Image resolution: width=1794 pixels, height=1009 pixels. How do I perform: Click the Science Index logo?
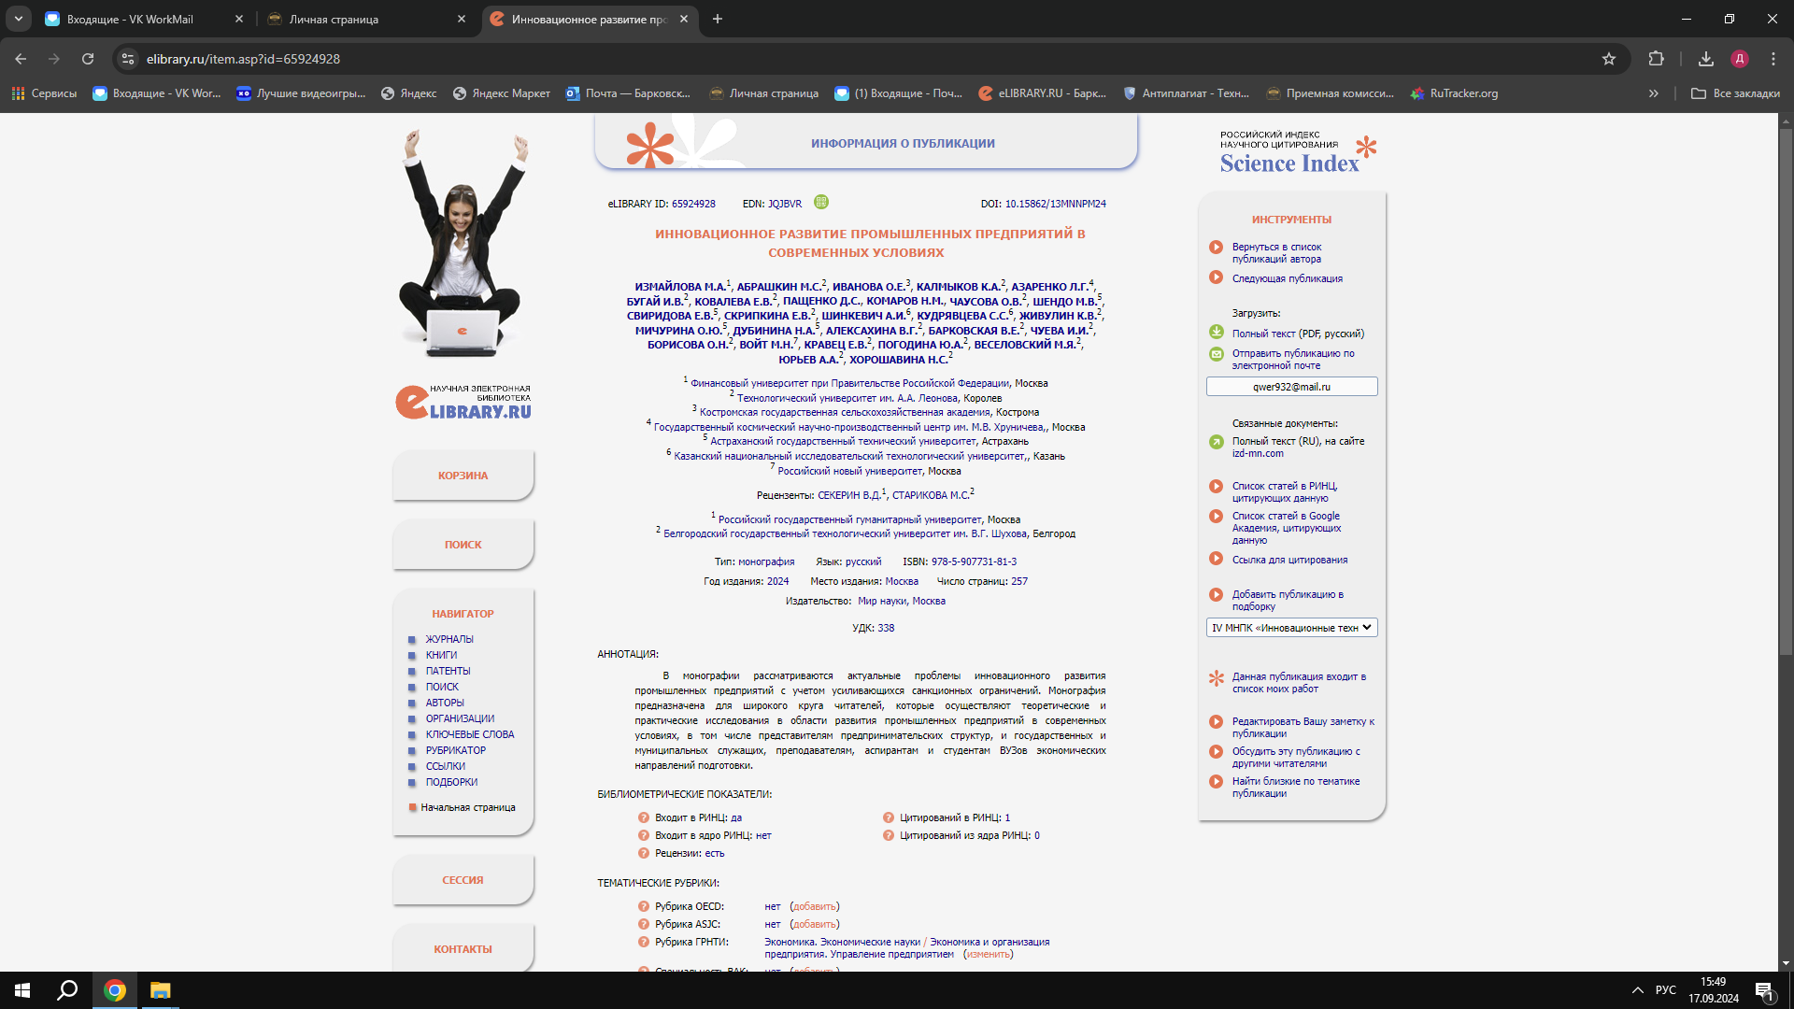(1298, 153)
